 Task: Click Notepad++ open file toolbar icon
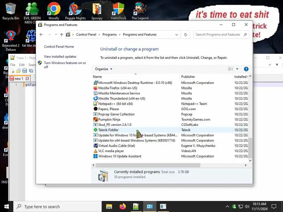pos(18,71)
